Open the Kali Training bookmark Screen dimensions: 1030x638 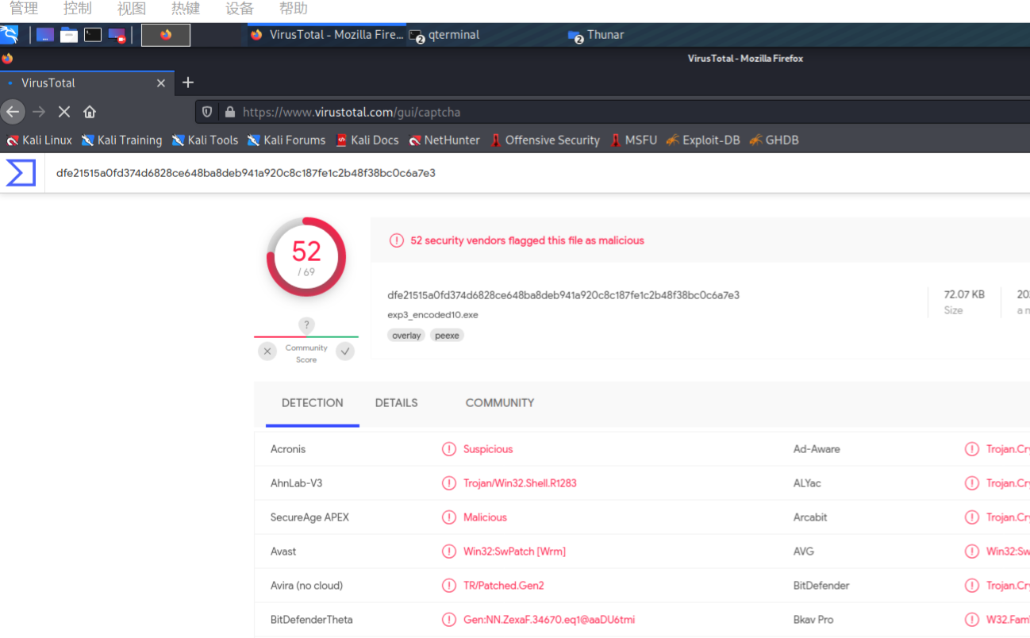coord(121,140)
